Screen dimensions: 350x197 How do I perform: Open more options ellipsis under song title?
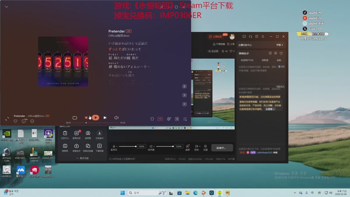tap(32, 121)
